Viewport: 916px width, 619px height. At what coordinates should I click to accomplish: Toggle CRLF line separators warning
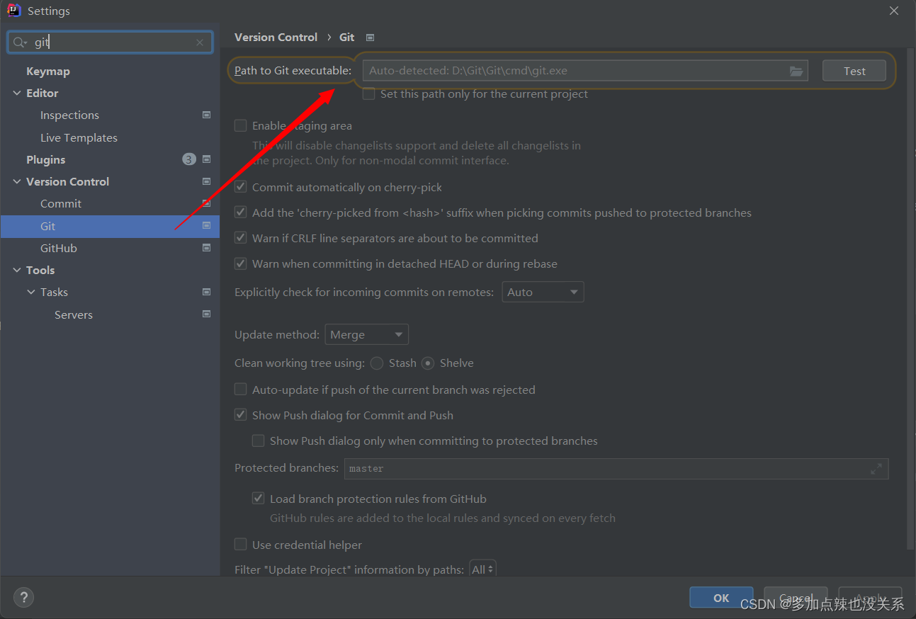tap(241, 238)
